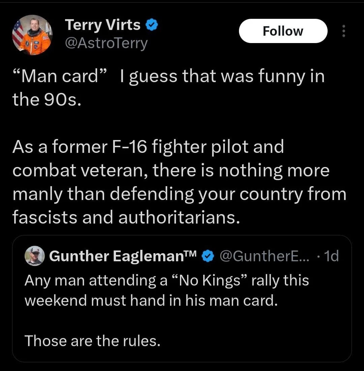The height and width of the screenshot is (371, 364).
Task: Click the Those are the rules line
Action: click(93, 341)
